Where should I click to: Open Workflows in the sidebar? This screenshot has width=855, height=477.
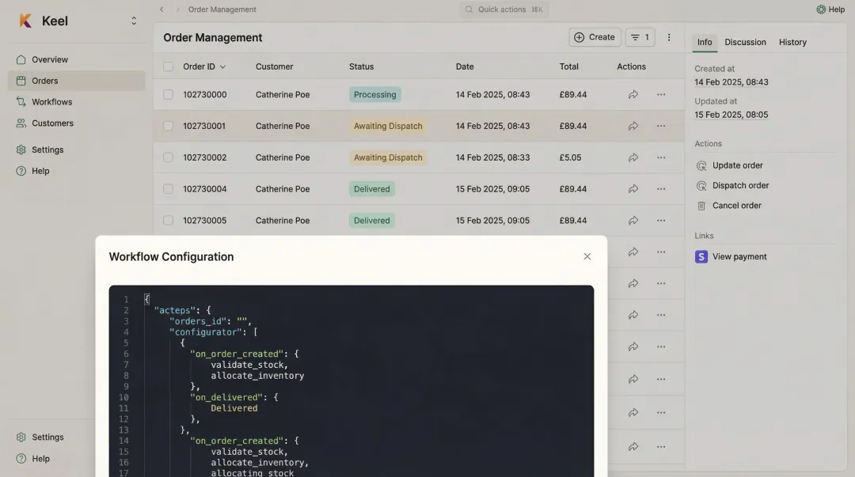[x=51, y=102]
